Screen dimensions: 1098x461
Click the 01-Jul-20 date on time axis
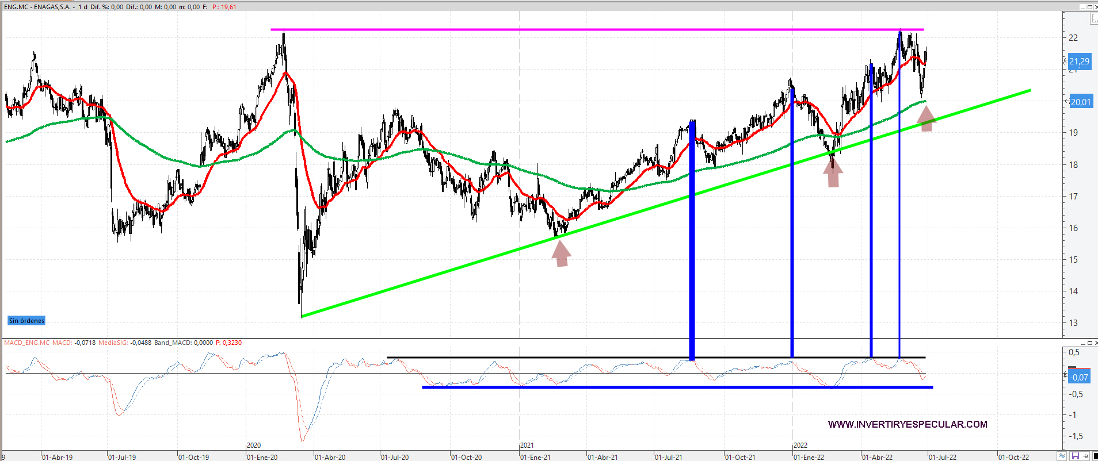point(395,457)
